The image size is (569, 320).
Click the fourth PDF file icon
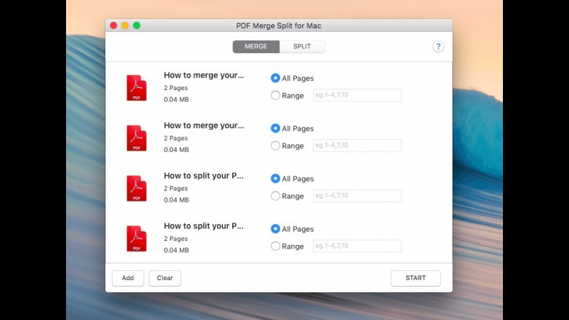[136, 238]
